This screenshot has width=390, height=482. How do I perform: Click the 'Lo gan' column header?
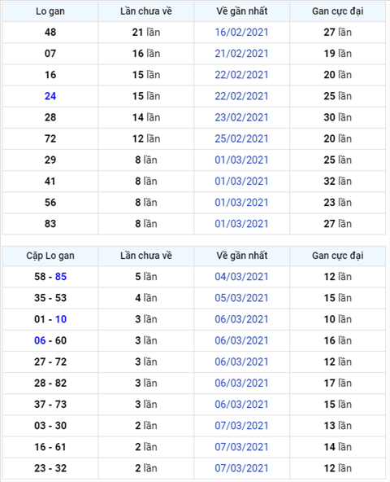click(50, 11)
